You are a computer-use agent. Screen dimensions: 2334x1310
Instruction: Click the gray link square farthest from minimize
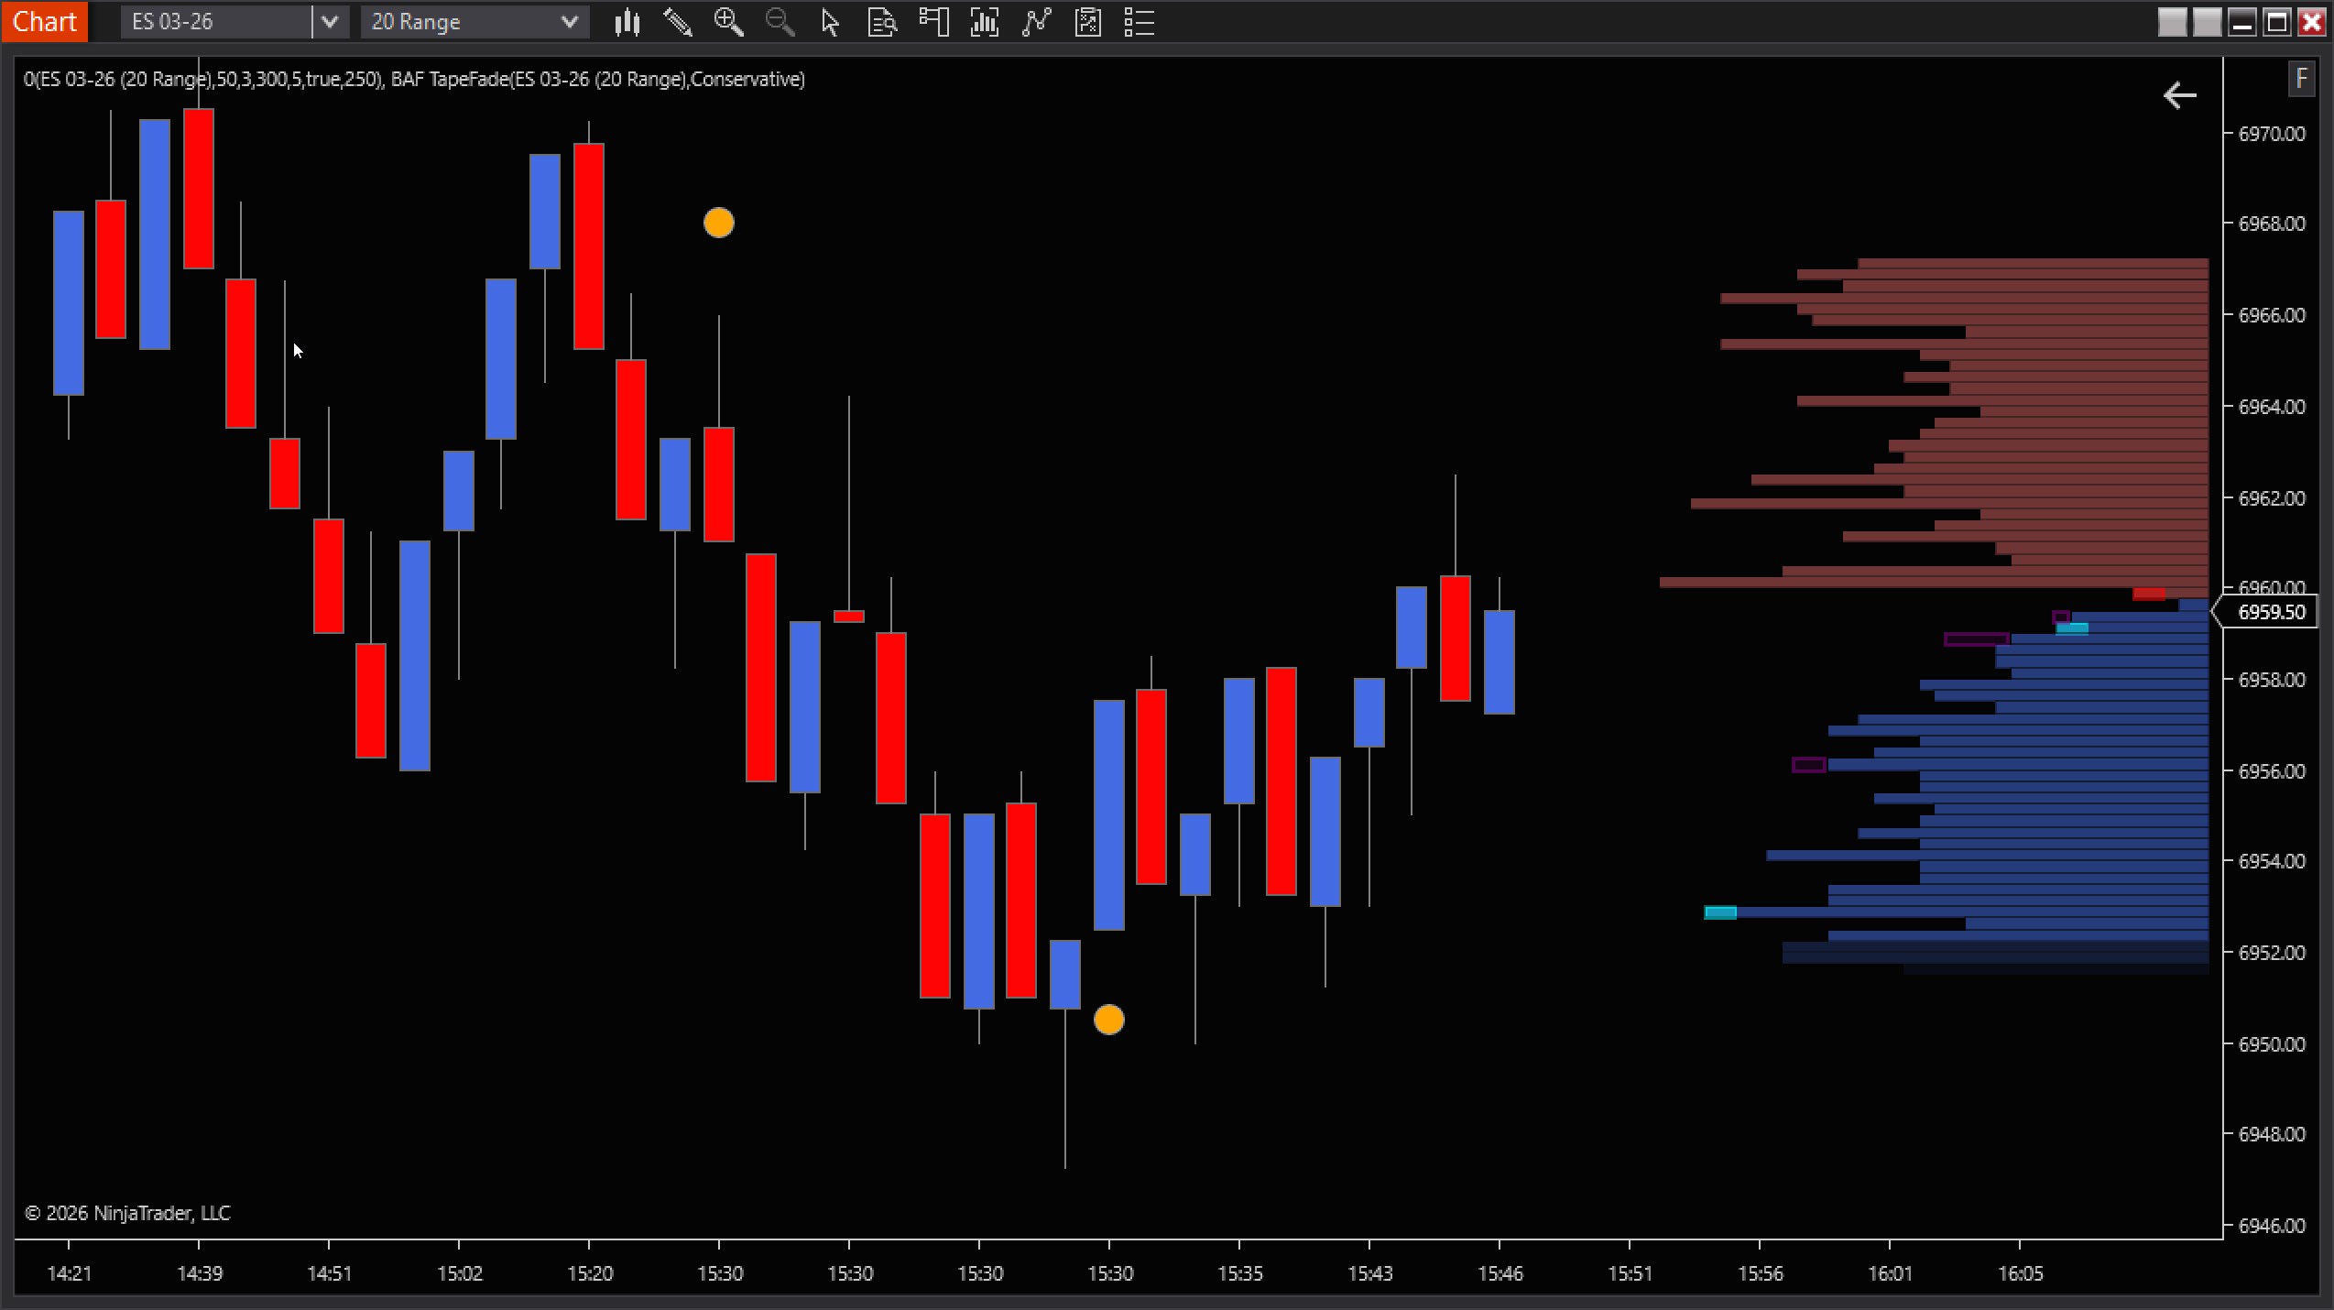(2173, 22)
